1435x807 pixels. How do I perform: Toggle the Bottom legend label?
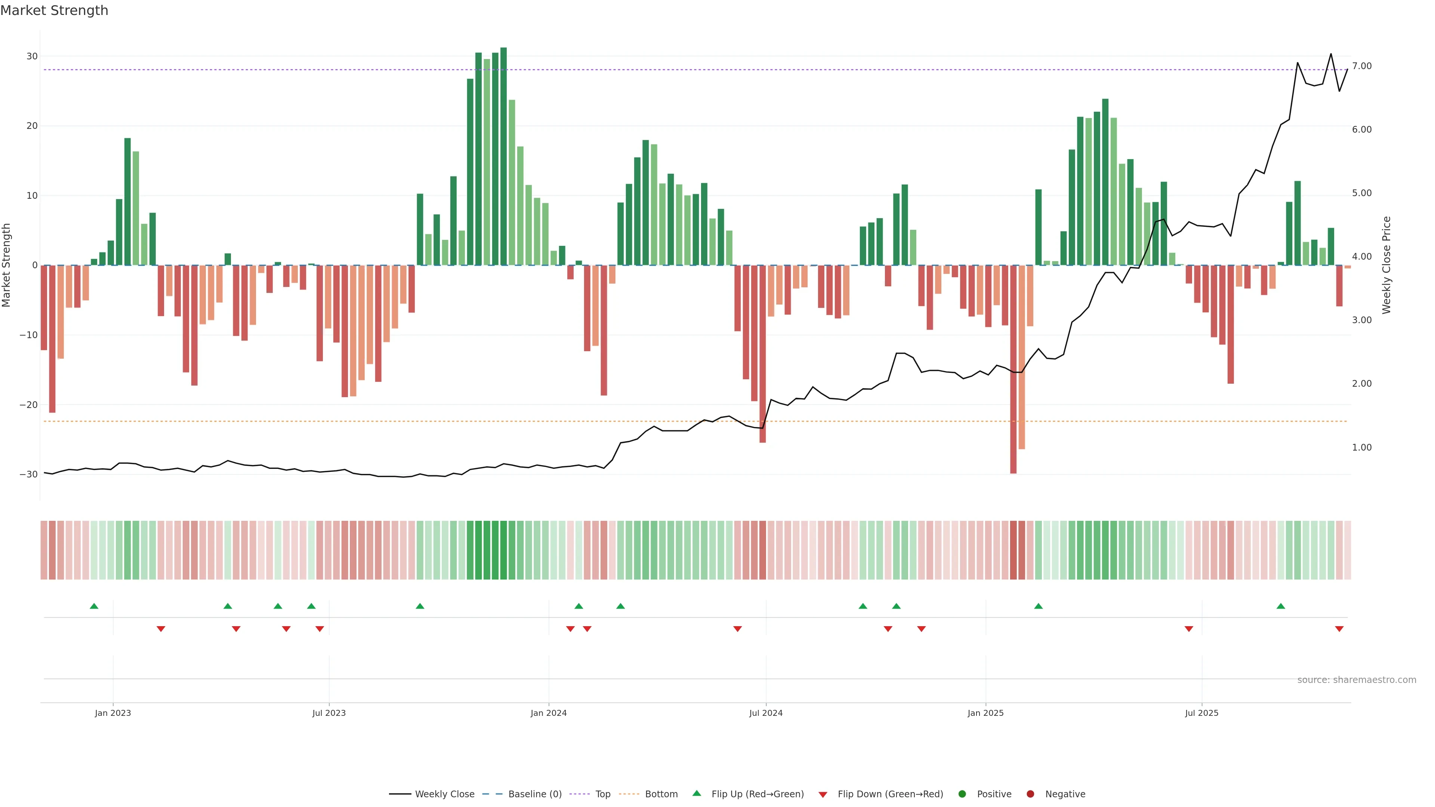pyautogui.click(x=661, y=794)
